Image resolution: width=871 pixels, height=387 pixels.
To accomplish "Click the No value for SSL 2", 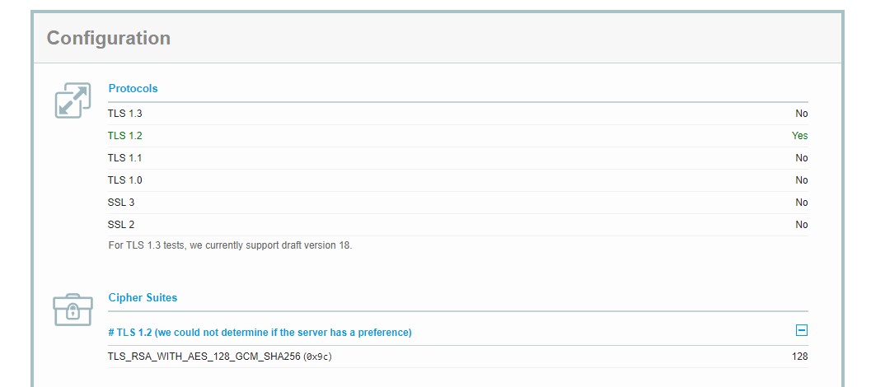I will click(x=801, y=225).
